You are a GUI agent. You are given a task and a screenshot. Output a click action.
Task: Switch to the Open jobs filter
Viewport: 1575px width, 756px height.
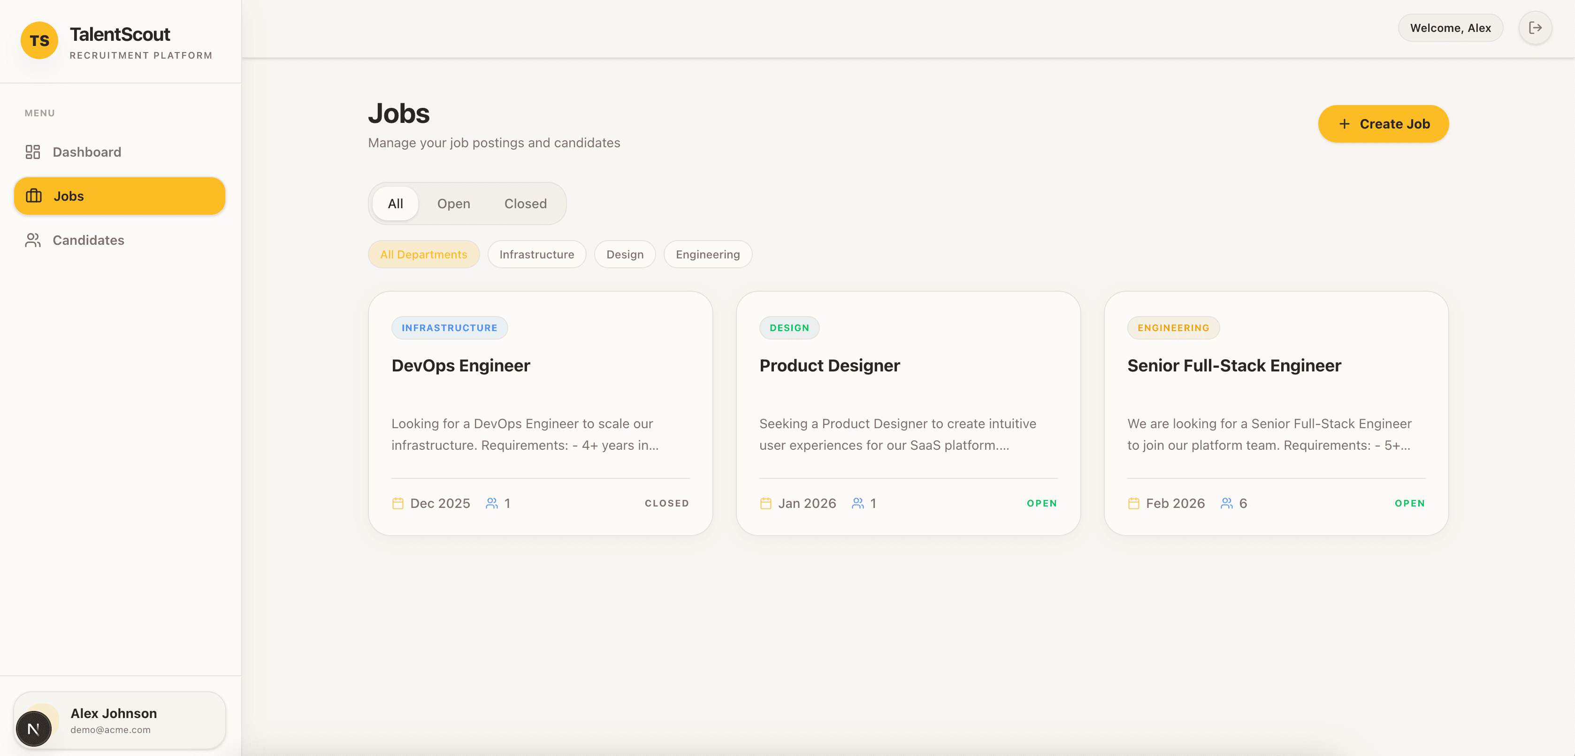(453, 204)
